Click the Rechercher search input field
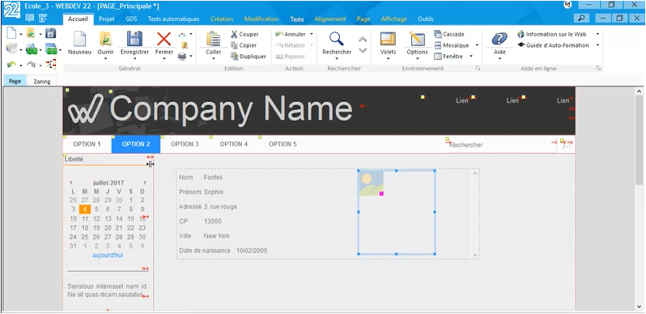Viewport: 646px width, 314px height. click(501, 145)
